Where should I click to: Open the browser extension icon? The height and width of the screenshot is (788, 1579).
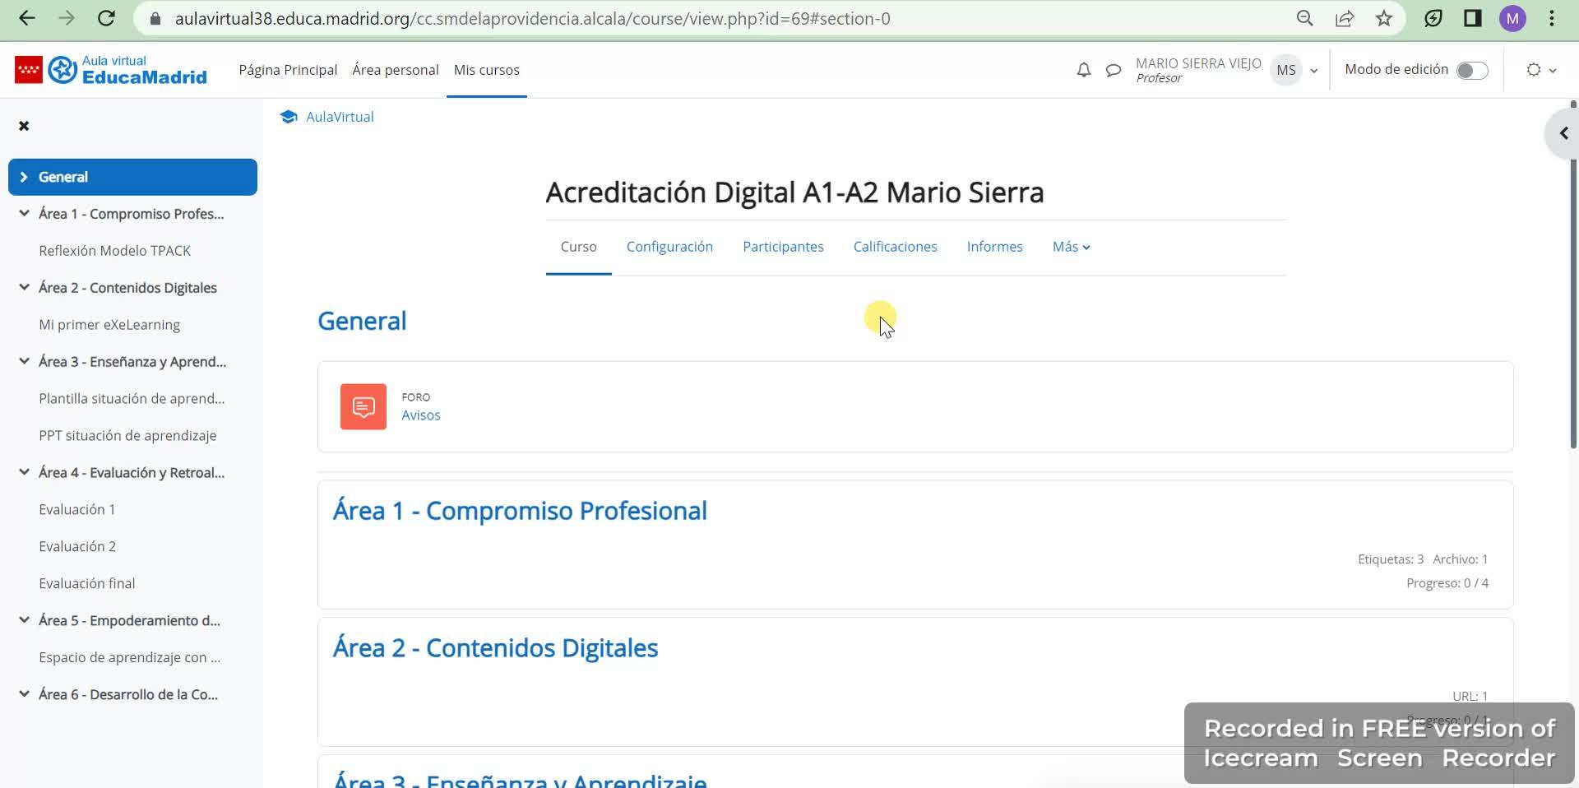1433,18
